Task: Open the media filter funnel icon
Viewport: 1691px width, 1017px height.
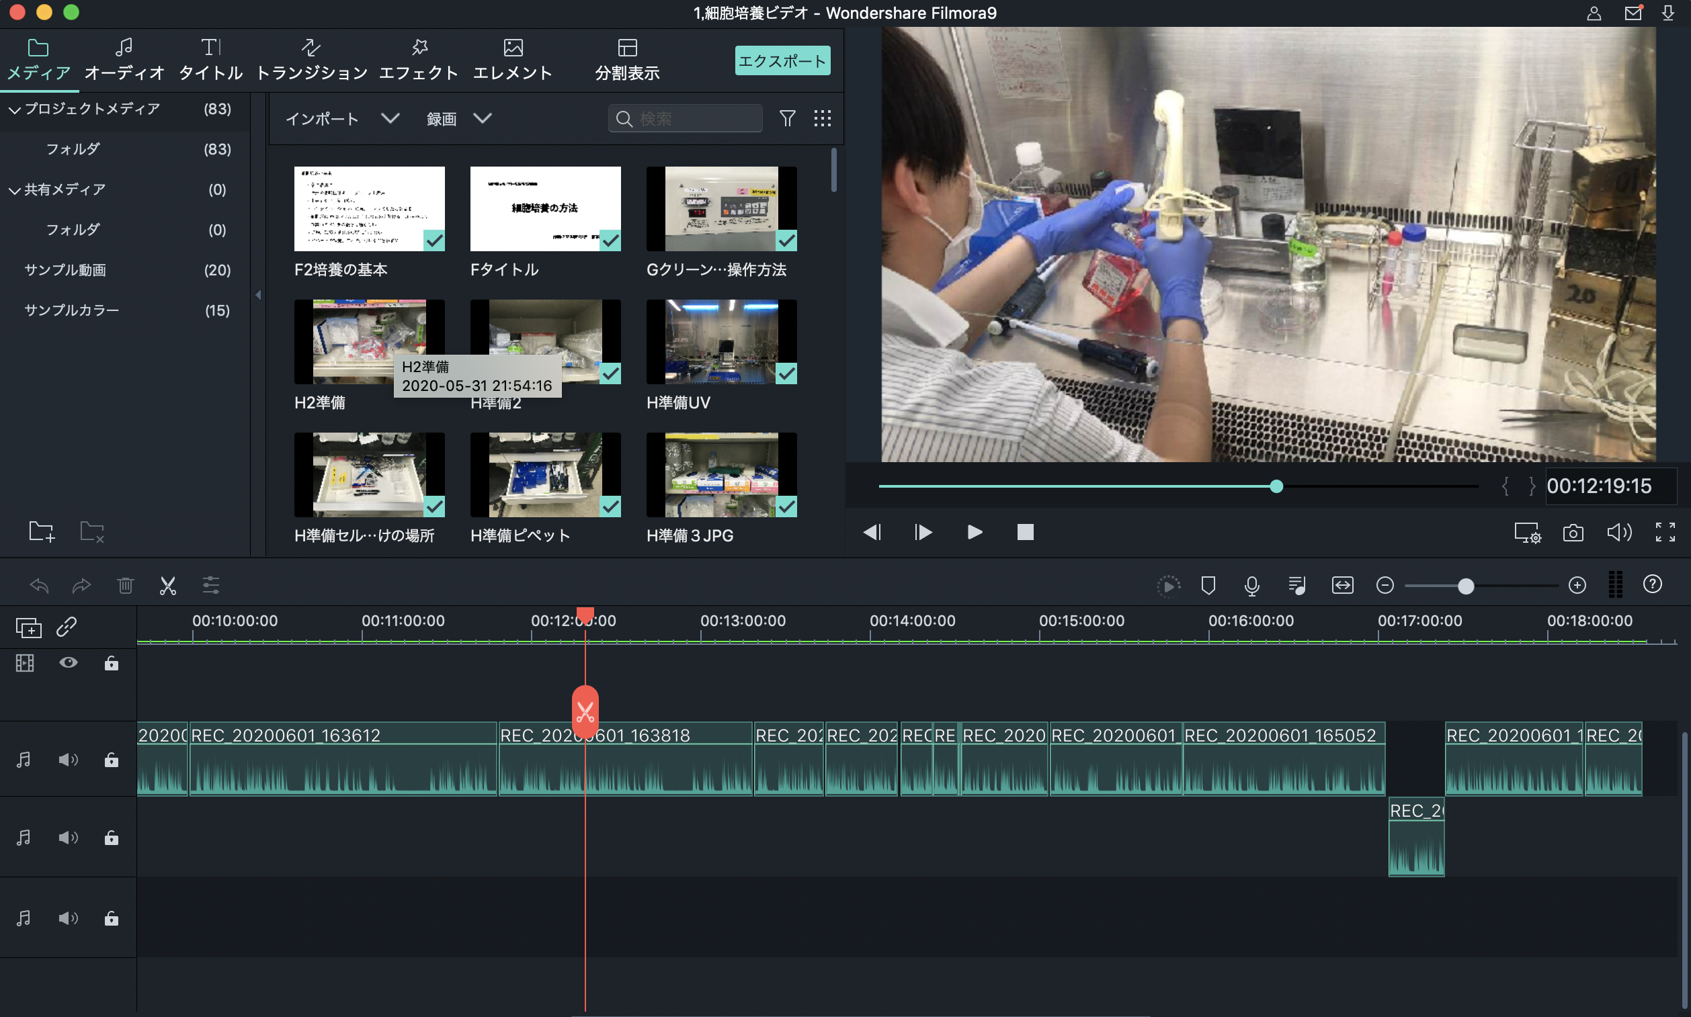Action: tap(787, 118)
